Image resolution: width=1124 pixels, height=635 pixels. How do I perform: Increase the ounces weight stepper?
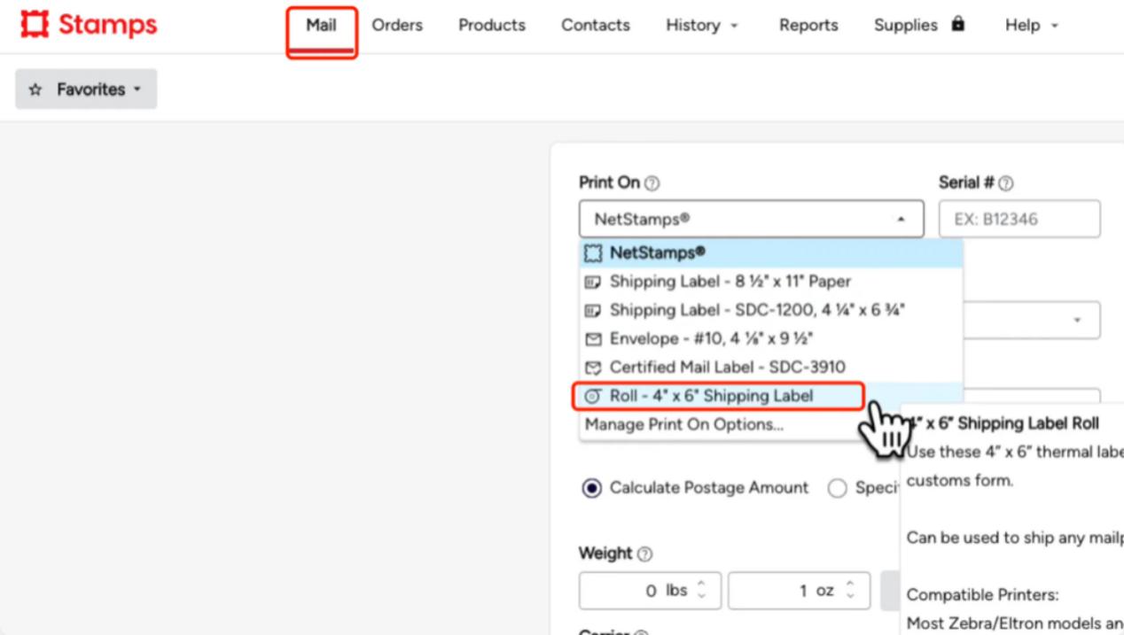[x=850, y=584]
